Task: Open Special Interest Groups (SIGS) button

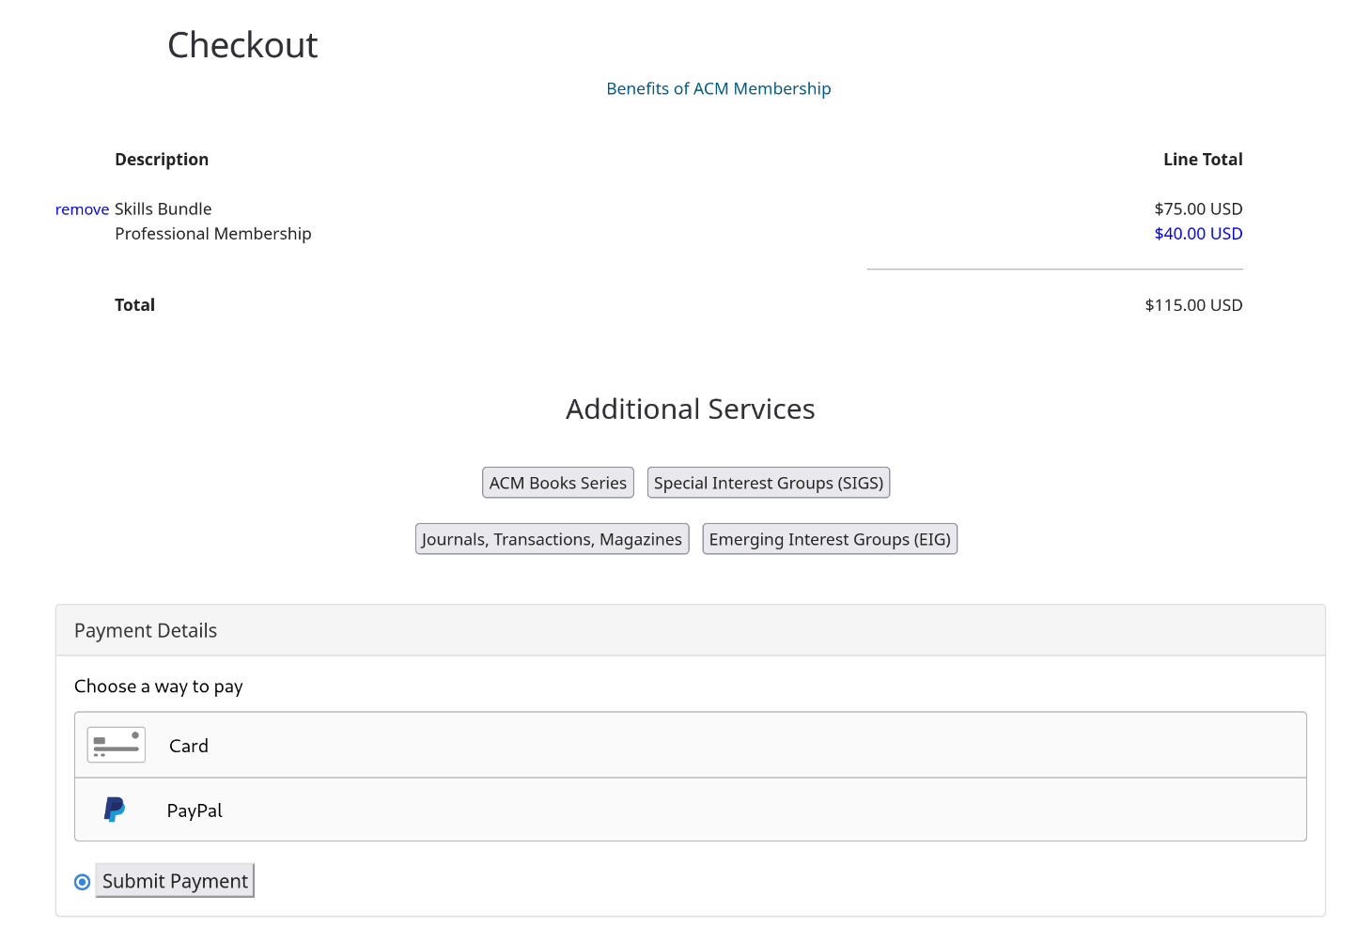Action: (x=769, y=483)
